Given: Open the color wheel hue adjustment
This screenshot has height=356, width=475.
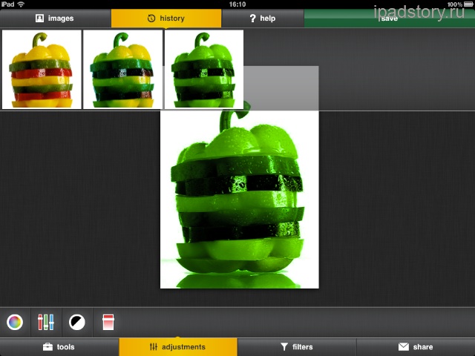Looking at the screenshot, I should tap(15, 322).
